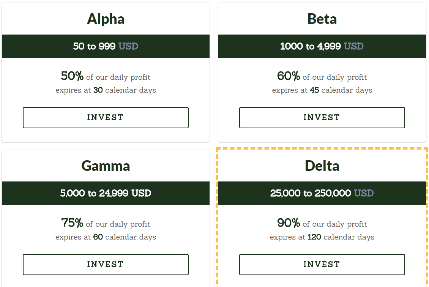Click 'expires at 45 calendar days' text
This screenshot has height=287, width=429.
(x=322, y=90)
